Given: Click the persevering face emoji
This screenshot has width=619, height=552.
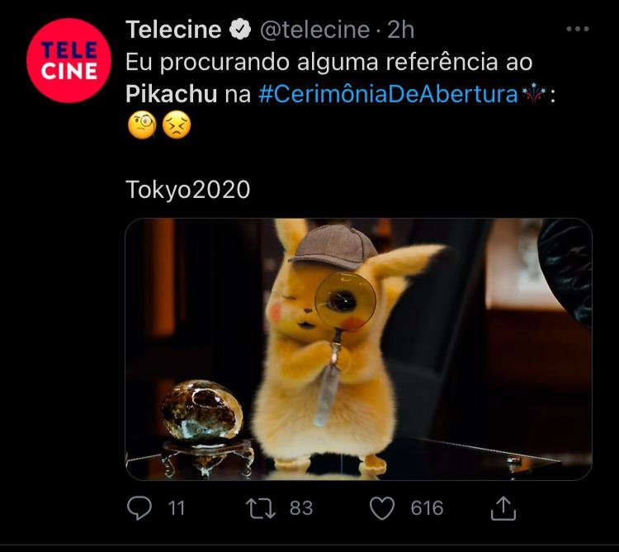Looking at the screenshot, I should click(177, 125).
